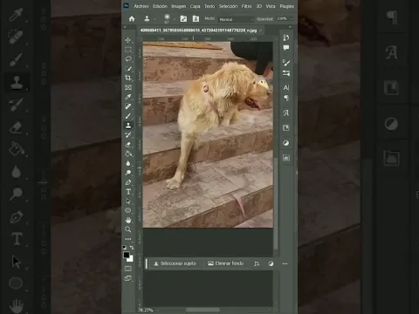Viewport: 419px width, 314px height.
Task: Switch to the open .jpg document tab
Action: 198,31
